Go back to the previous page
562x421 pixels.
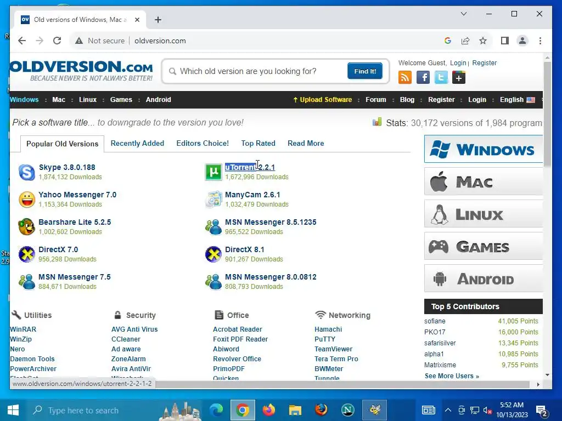click(22, 41)
